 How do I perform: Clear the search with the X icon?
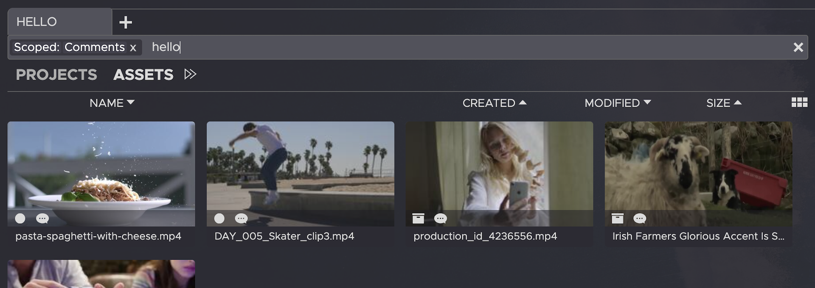pos(798,47)
